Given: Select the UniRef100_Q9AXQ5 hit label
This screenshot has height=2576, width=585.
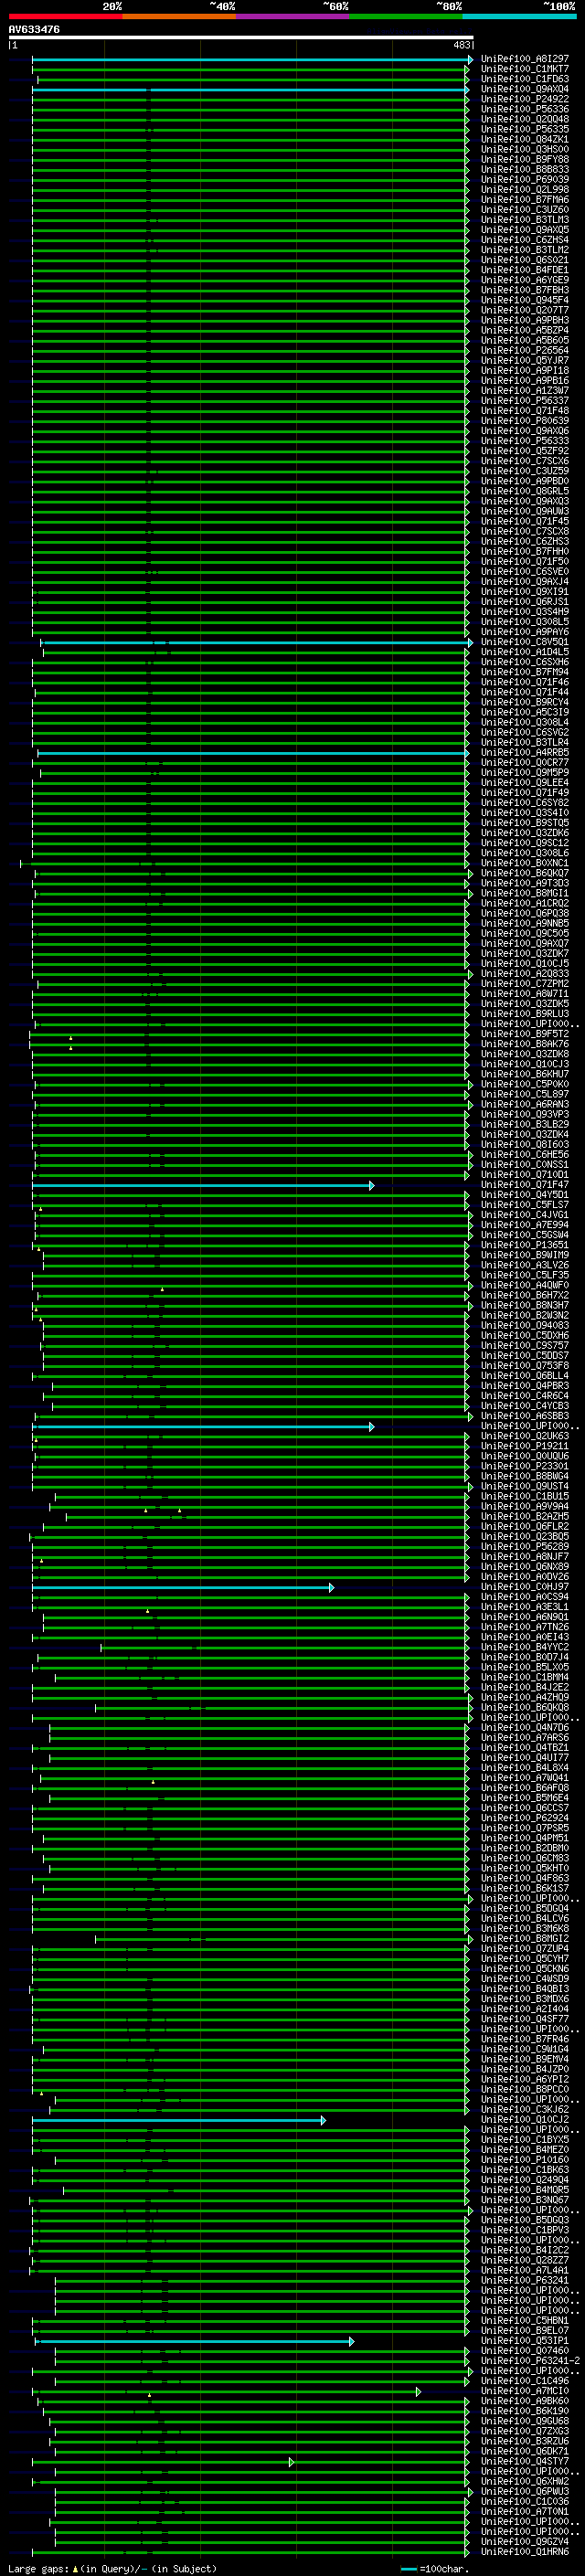Looking at the screenshot, I should (525, 229).
